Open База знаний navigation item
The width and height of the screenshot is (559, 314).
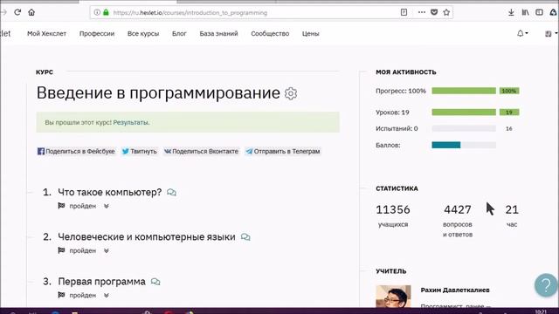click(x=218, y=33)
